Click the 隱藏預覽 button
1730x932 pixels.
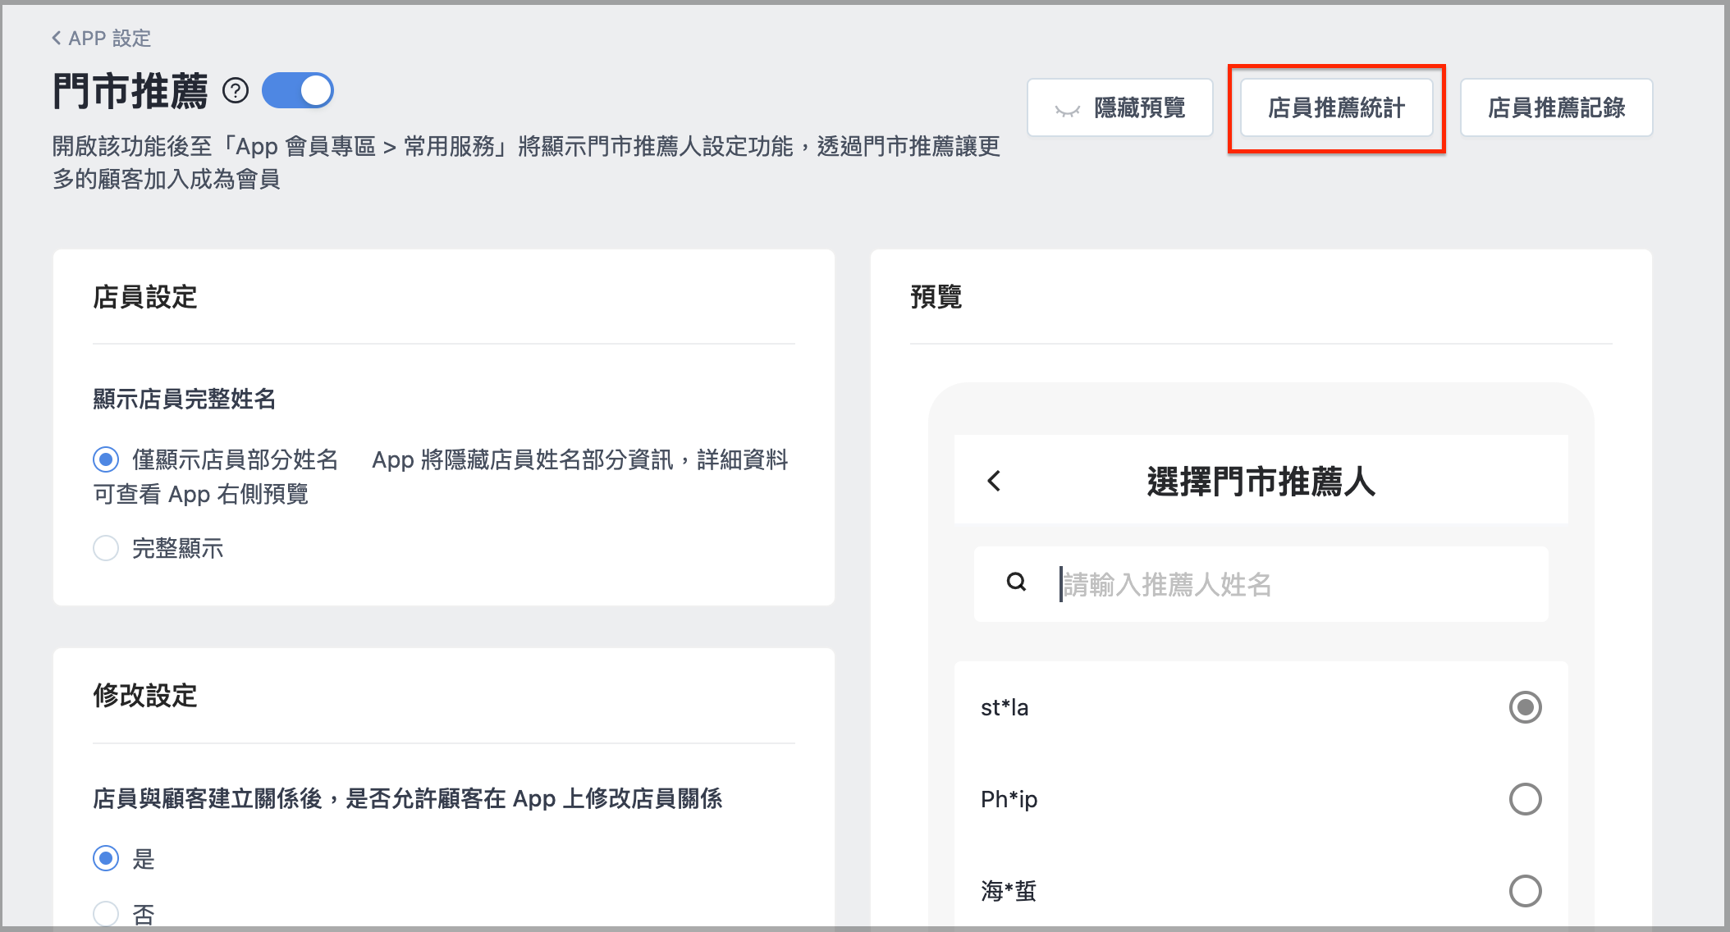point(1120,107)
